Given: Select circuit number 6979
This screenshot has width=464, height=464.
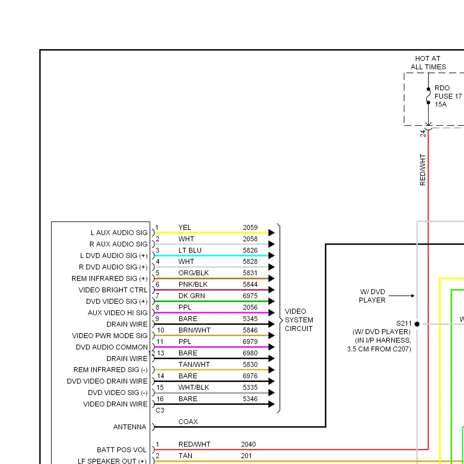Looking at the screenshot, I should point(250,342).
